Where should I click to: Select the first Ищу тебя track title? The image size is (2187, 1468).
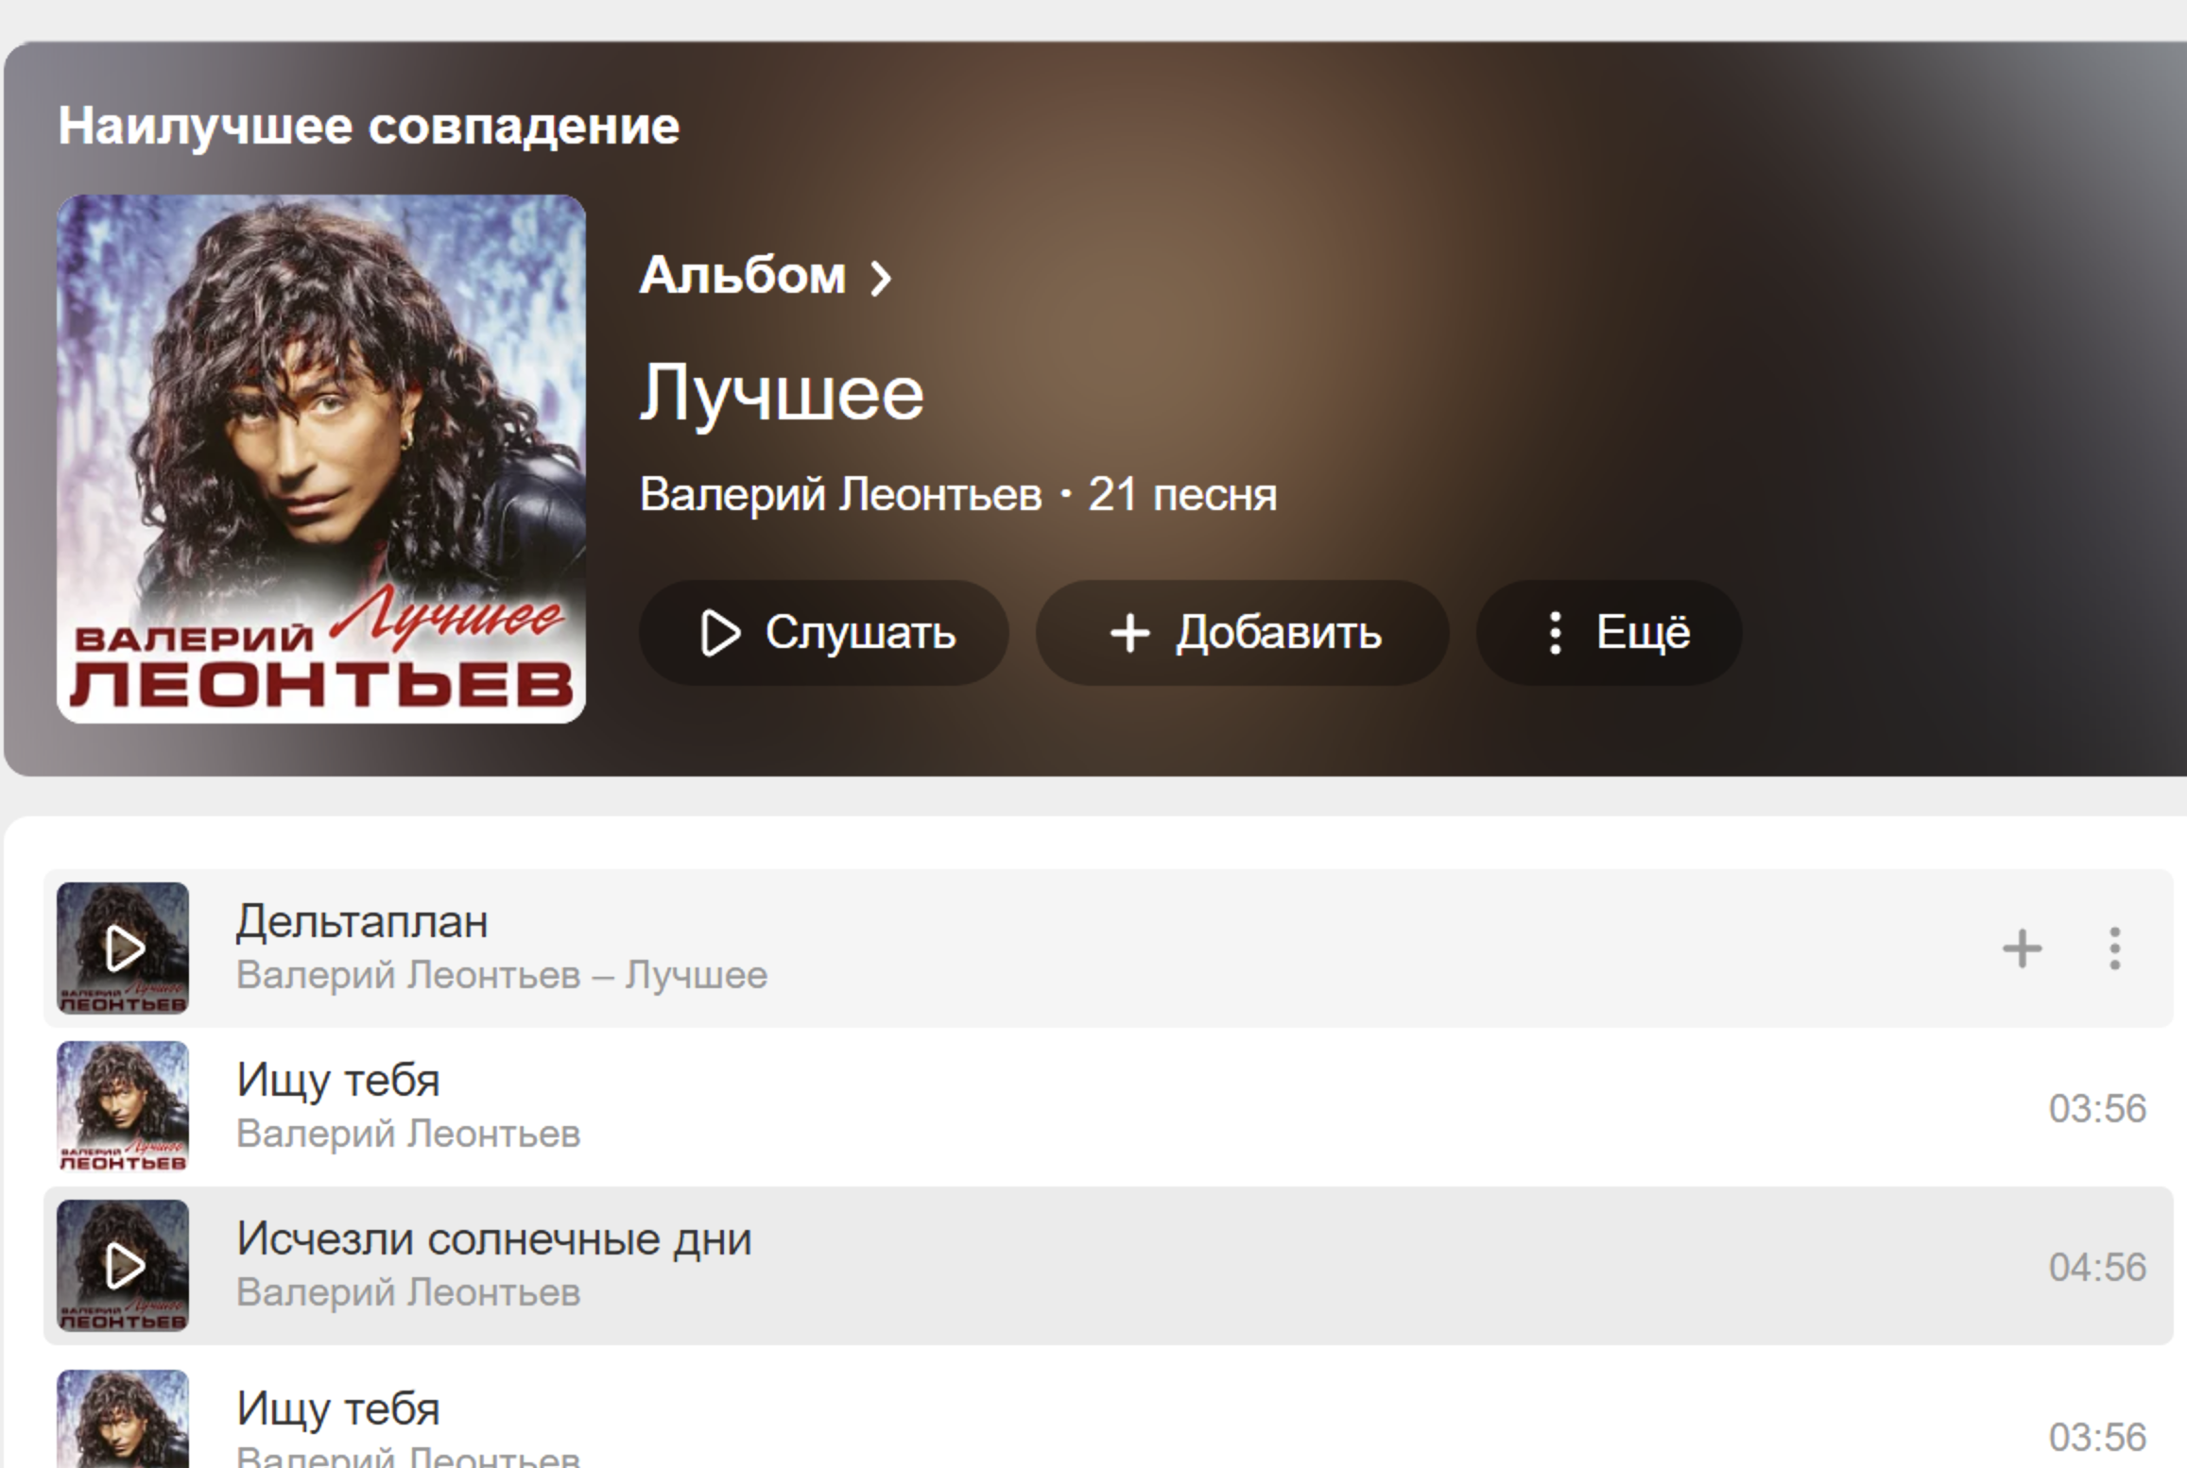click(338, 1080)
